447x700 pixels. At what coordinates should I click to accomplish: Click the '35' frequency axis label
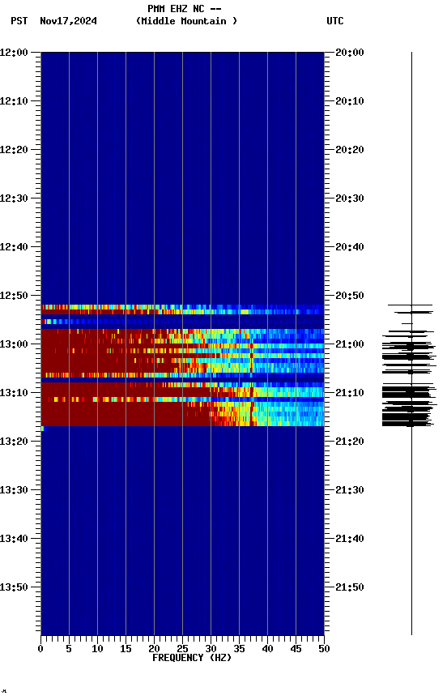point(239,649)
